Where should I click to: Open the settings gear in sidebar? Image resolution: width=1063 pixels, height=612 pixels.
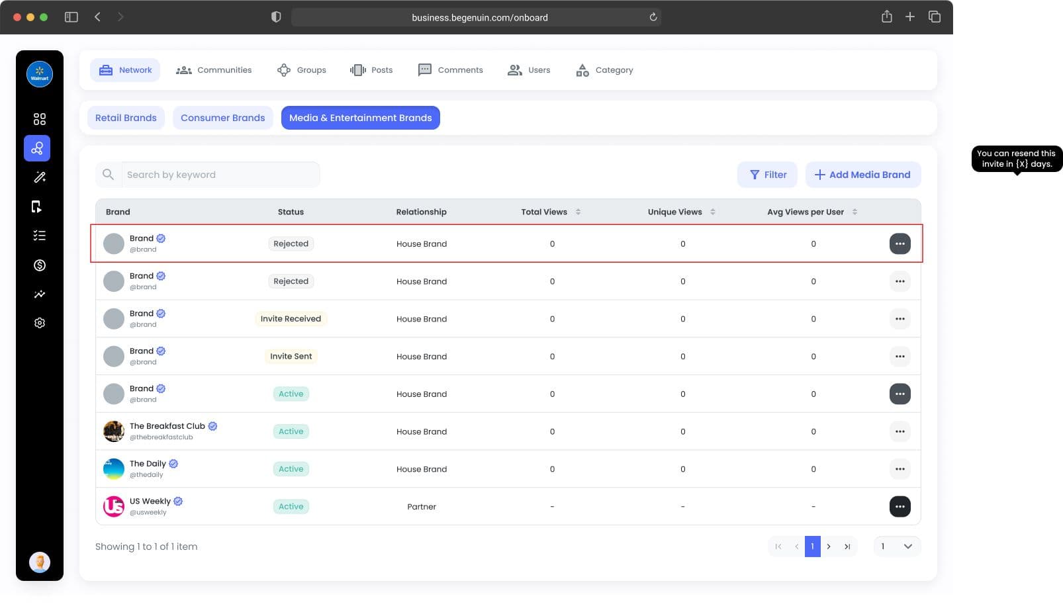click(40, 323)
